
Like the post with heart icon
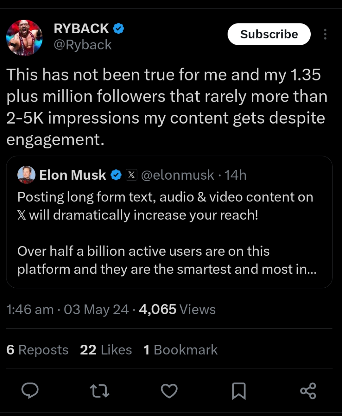point(169,391)
